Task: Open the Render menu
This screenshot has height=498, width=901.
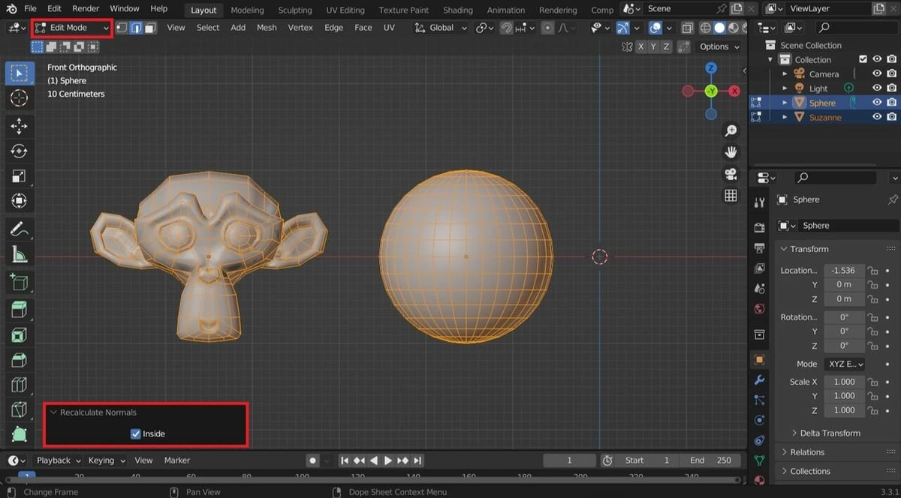Action: (86, 8)
